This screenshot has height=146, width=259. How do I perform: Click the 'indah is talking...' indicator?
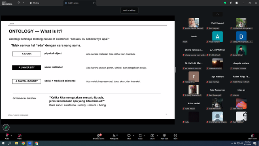tap(129, 10)
